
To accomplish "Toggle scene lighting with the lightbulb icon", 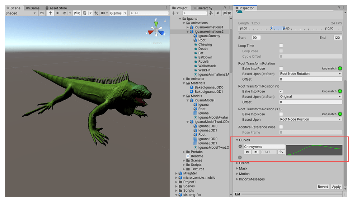I will click(51, 13).
